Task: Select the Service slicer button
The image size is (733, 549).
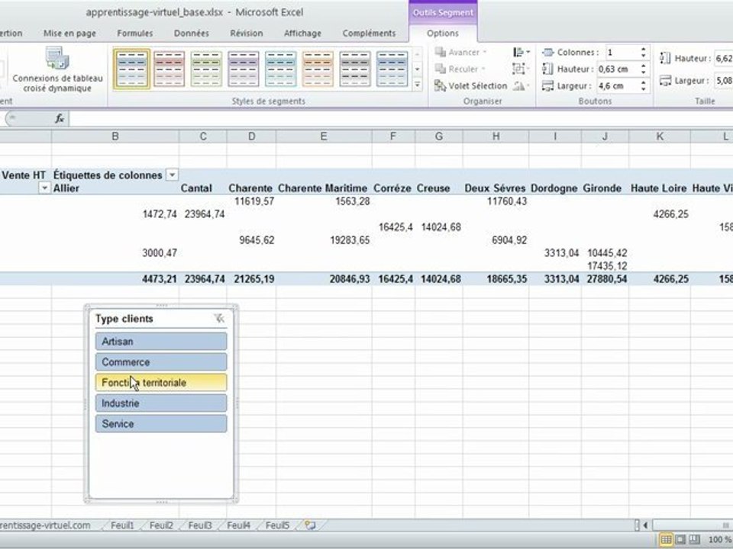Action: coord(161,423)
